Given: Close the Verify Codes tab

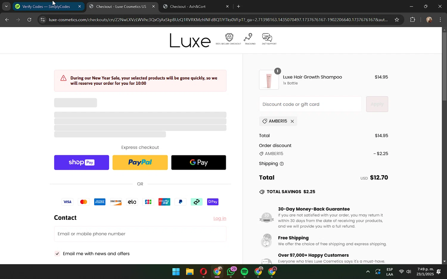Looking at the screenshot, I should coord(80,7).
